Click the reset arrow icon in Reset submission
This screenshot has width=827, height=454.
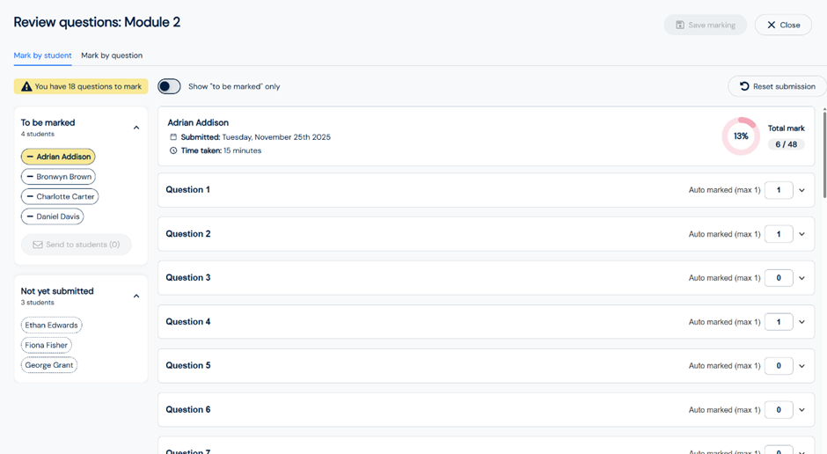pos(744,86)
